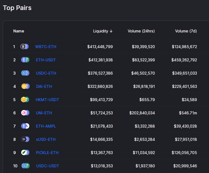Open the HKMT-USDT pair link

click(x=47, y=99)
